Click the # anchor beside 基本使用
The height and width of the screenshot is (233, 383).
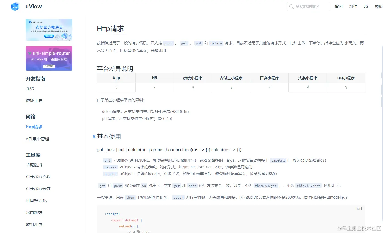tap(94, 137)
